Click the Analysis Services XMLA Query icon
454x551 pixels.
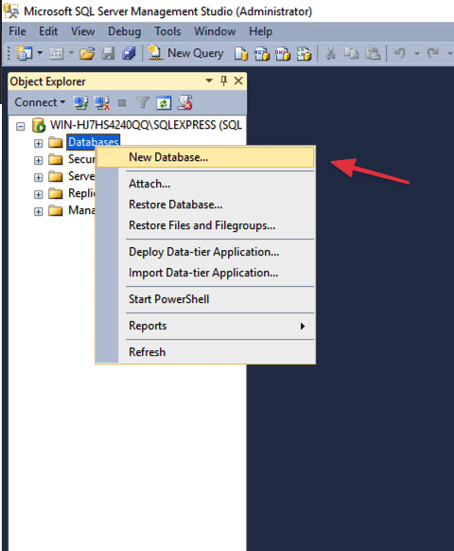coord(304,53)
